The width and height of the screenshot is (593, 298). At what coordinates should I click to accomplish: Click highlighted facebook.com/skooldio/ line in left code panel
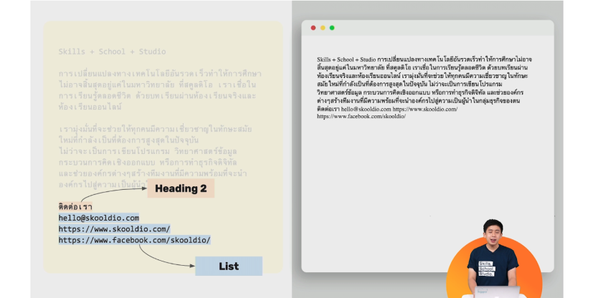(x=134, y=240)
